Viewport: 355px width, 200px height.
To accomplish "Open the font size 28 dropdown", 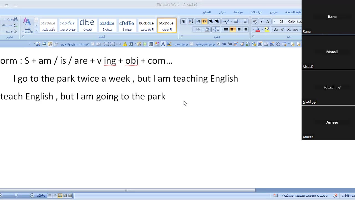I will 274,21.
